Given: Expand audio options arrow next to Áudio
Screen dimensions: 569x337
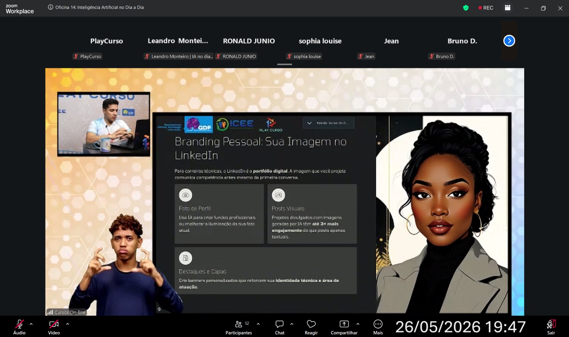Looking at the screenshot, I should (x=31, y=324).
